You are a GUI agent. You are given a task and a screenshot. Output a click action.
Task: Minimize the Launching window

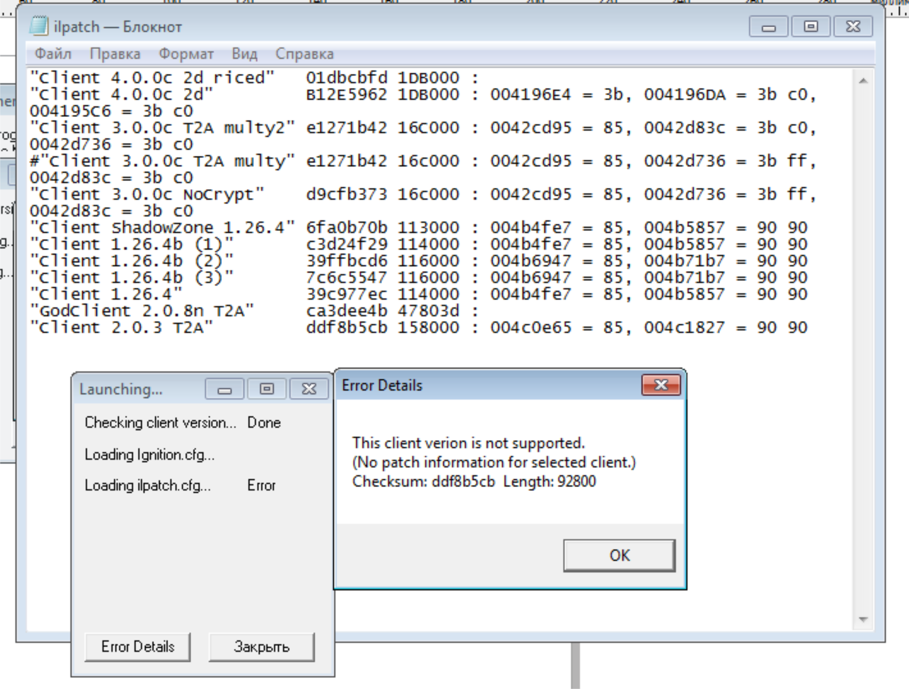coord(224,389)
